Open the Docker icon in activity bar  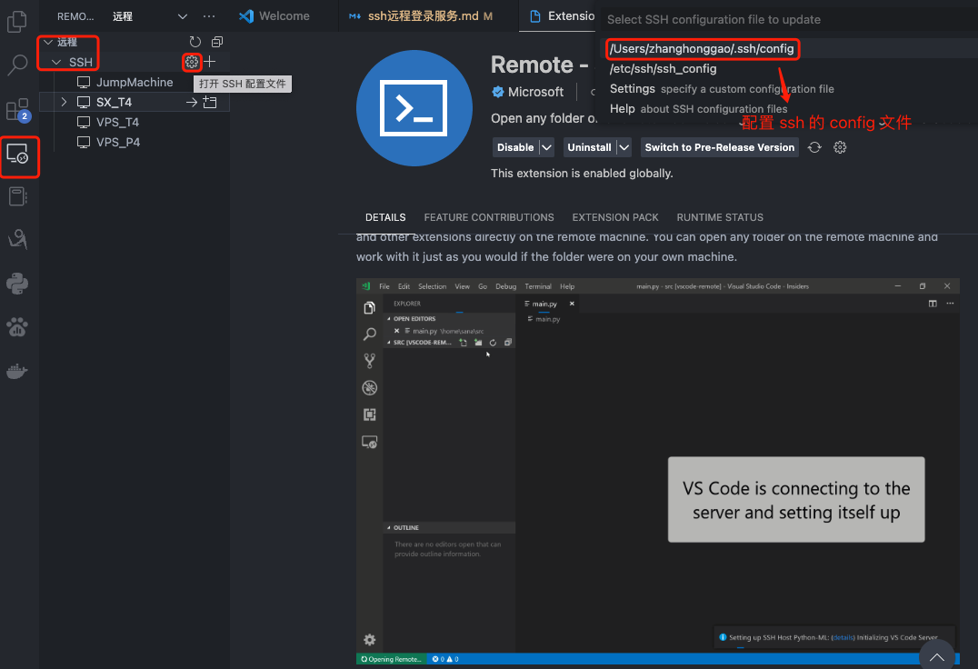pyautogui.click(x=18, y=370)
